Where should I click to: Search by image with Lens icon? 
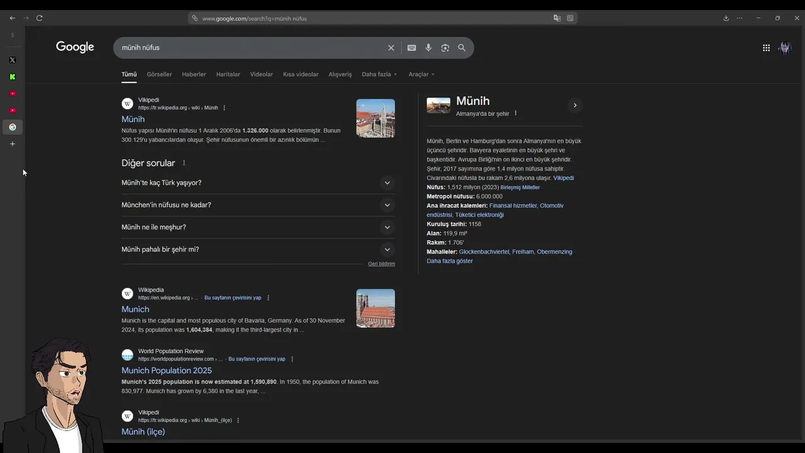point(445,48)
